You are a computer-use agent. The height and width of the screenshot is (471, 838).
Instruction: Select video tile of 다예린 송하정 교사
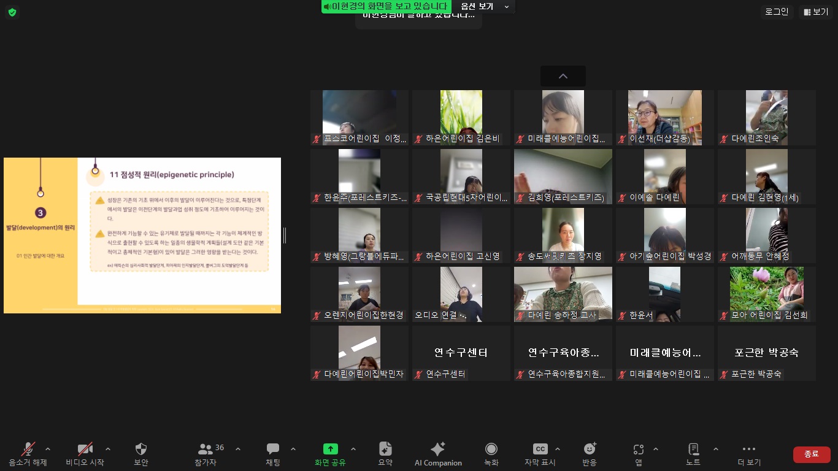563,294
